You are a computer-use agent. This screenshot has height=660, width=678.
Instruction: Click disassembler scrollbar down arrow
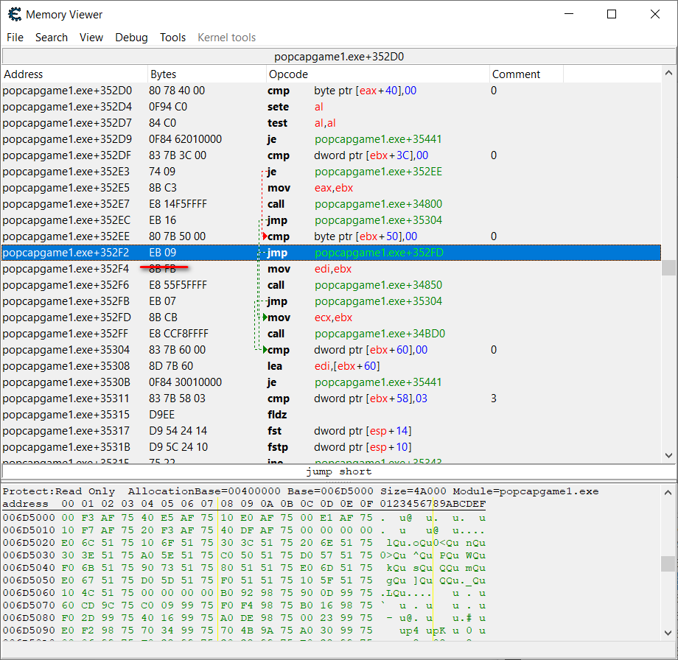[x=668, y=455]
